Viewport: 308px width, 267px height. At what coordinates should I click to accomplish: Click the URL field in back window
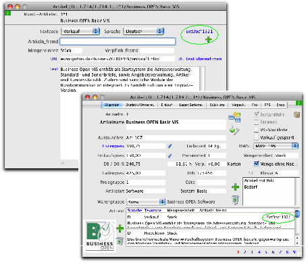118,59
